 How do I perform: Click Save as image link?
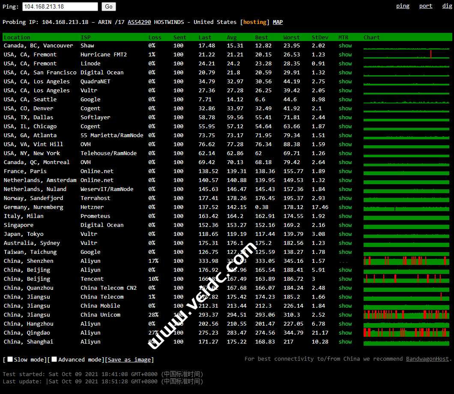pyautogui.click(x=129, y=360)
